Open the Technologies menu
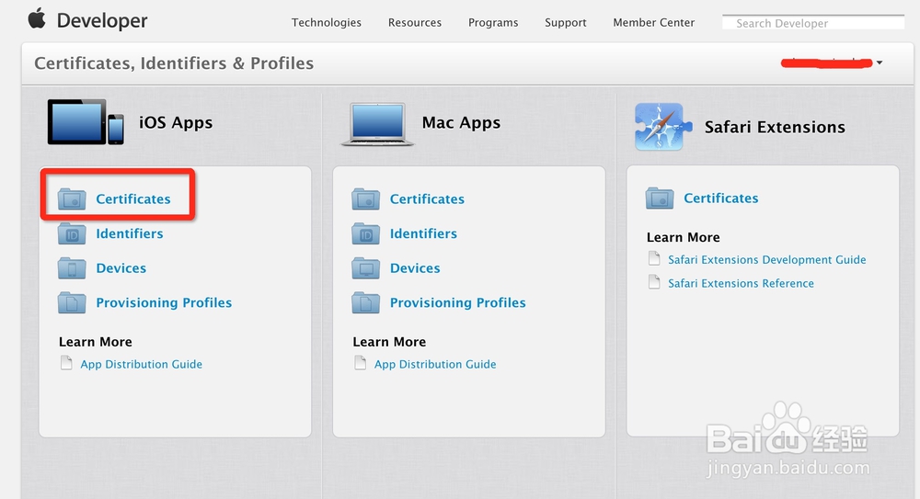The height and width of the screenshot is (499, 920). [327, 22]
